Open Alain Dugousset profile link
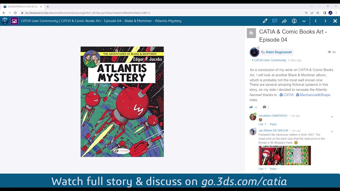 [279, 52]
